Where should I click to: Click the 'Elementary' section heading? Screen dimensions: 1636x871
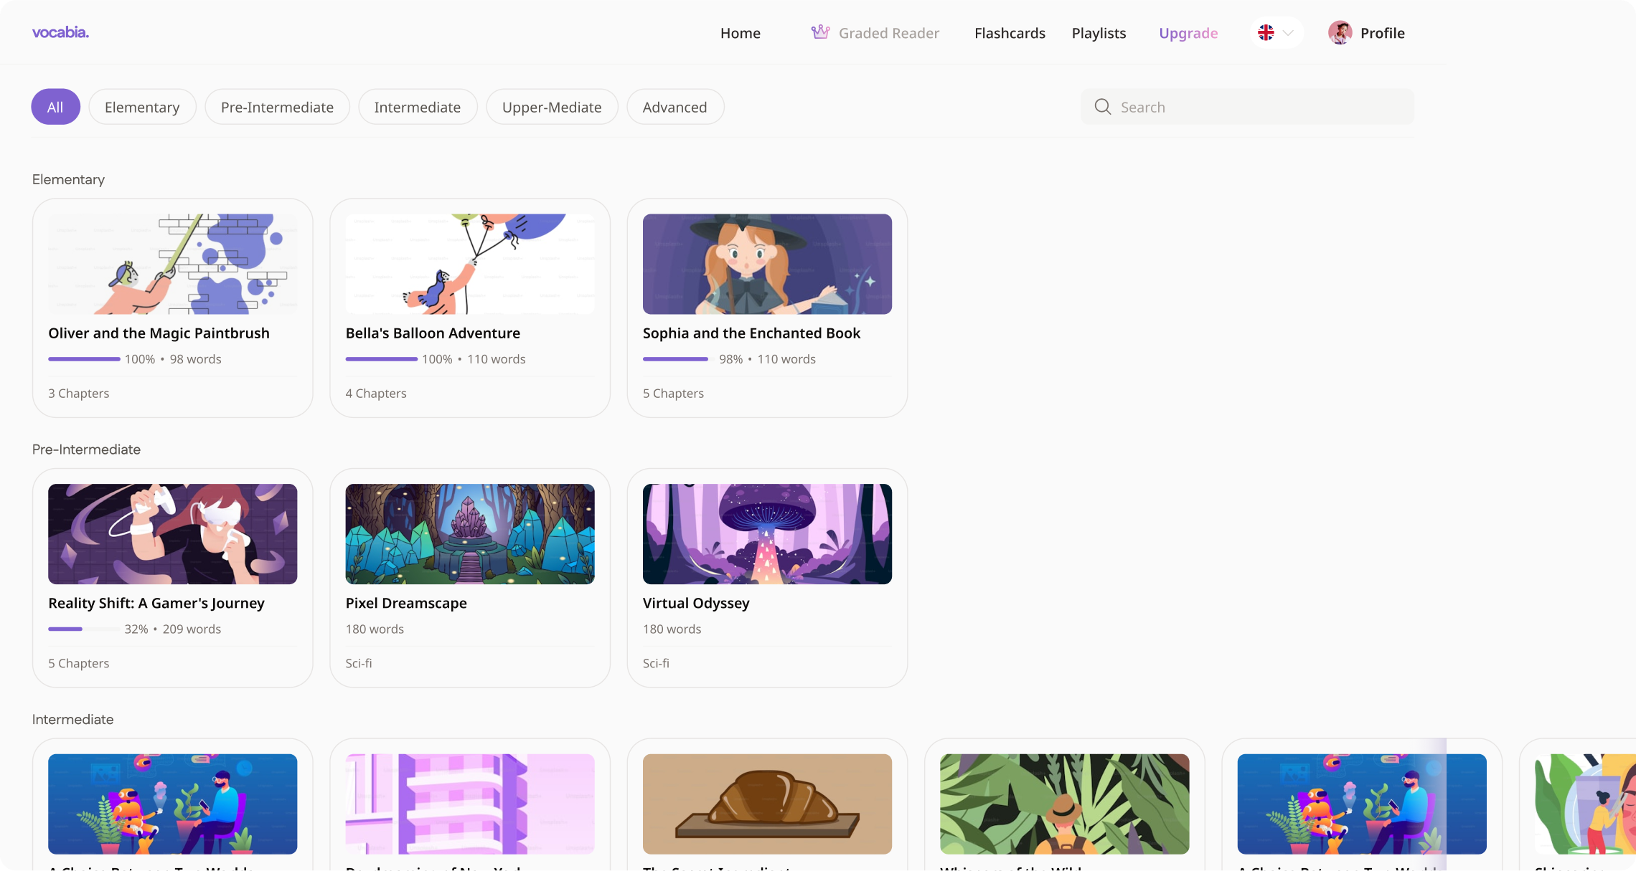[x=68, y=179]
